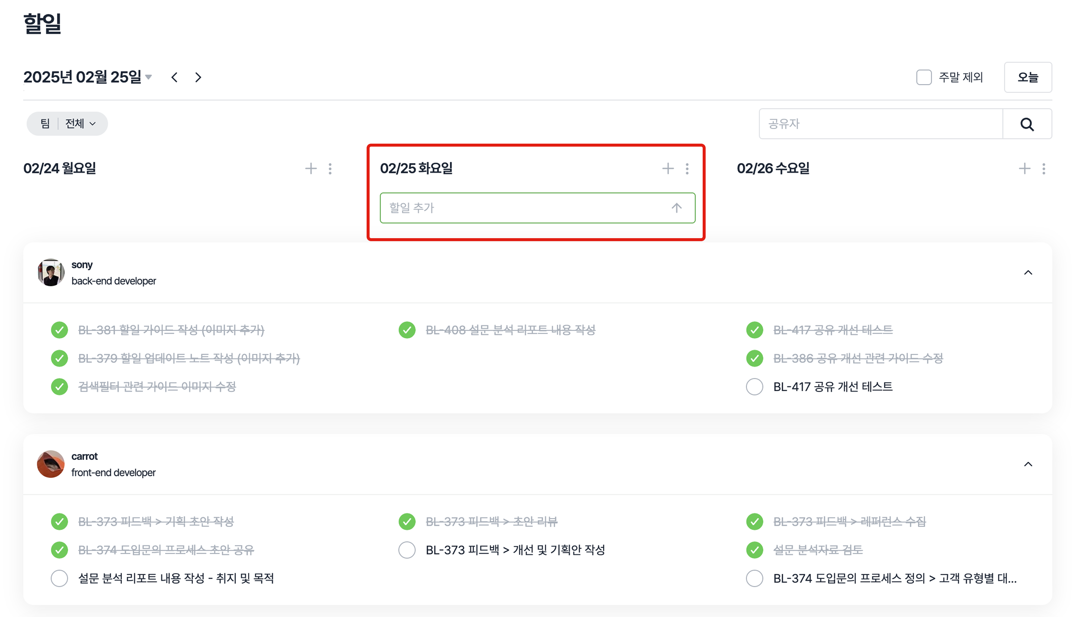This screenshot has width=1073, height=617.
Task: Uncheck completed BL-408 설문 분석 리포트 task
Action: (x=407, y=330)
